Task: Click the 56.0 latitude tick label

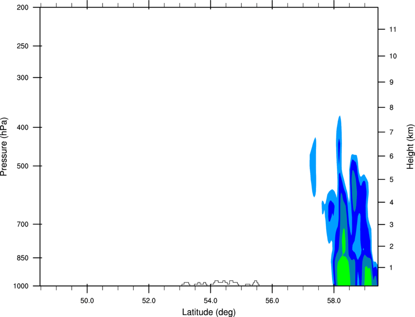Action: [x=272, y=301]
